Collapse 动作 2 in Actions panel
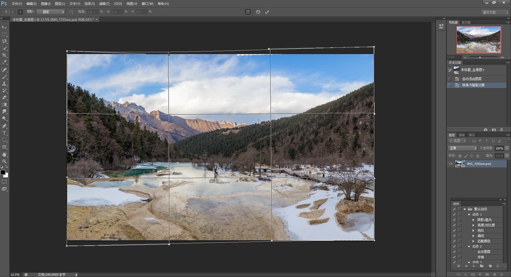 click(x=469, y=246)
